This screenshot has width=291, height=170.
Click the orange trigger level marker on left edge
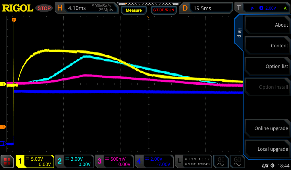point(3,127)
